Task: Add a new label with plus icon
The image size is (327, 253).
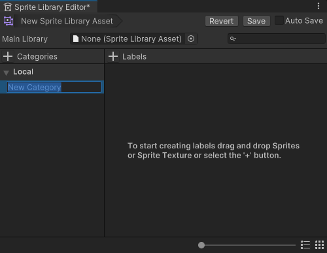Action: click(x=113, y=56)
